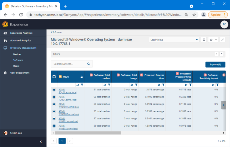Expand view to full screen icon
This screenshot has height=147, width=230.
223,40
